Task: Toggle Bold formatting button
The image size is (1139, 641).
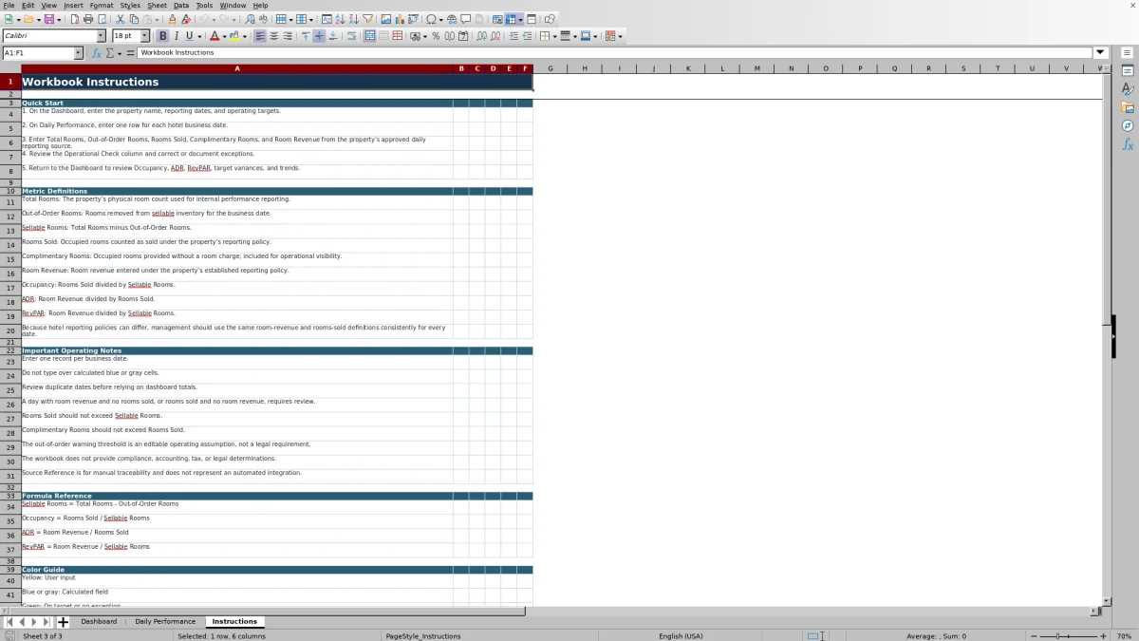Action: (x=162, y=36)
